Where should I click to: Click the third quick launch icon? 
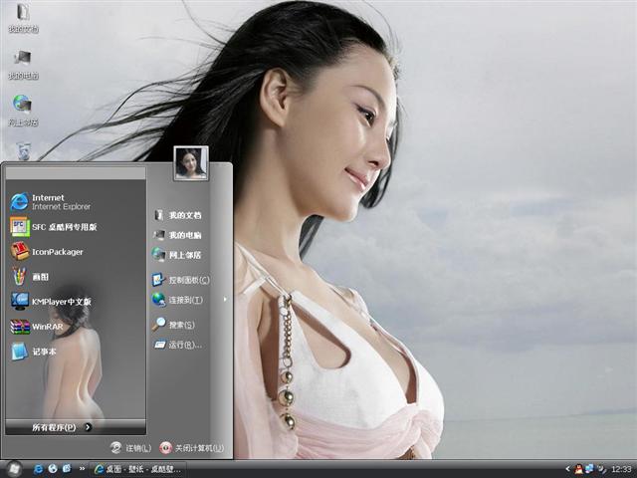(x=67, y=469)
